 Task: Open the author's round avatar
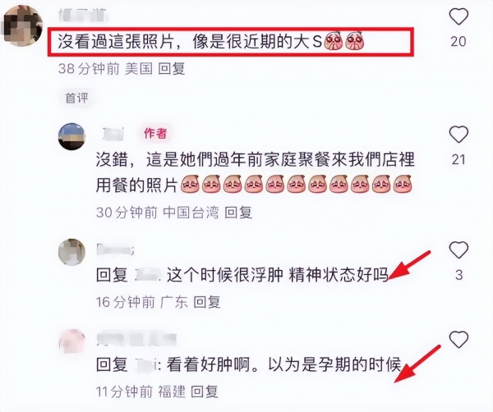72,136
